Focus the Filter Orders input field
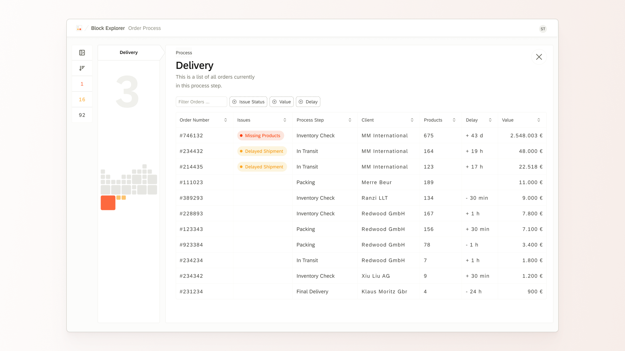Viewport: 625px width, 351px height. click(201, 102)
